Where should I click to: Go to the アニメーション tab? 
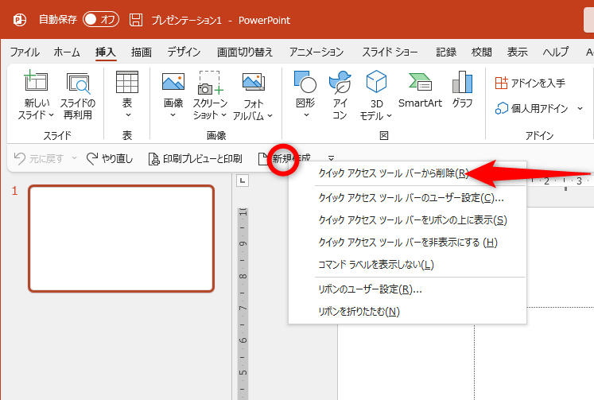[x=316, y=52]
